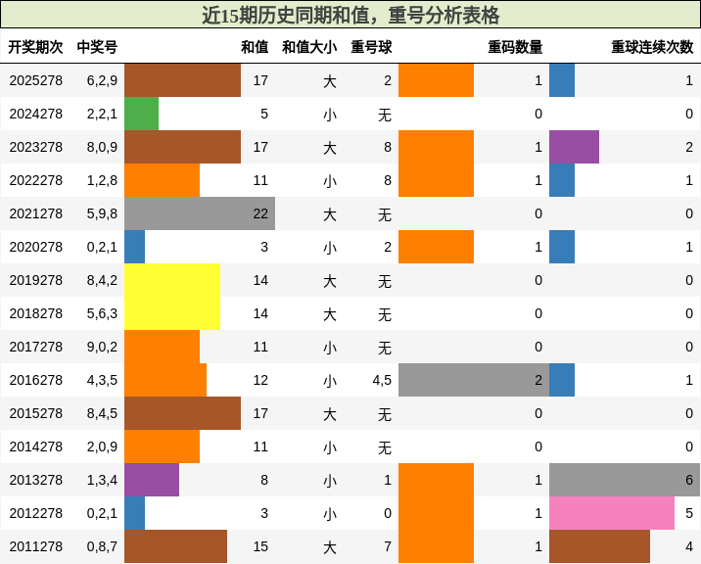Click winning number 8,4,5

pos(103,413)
